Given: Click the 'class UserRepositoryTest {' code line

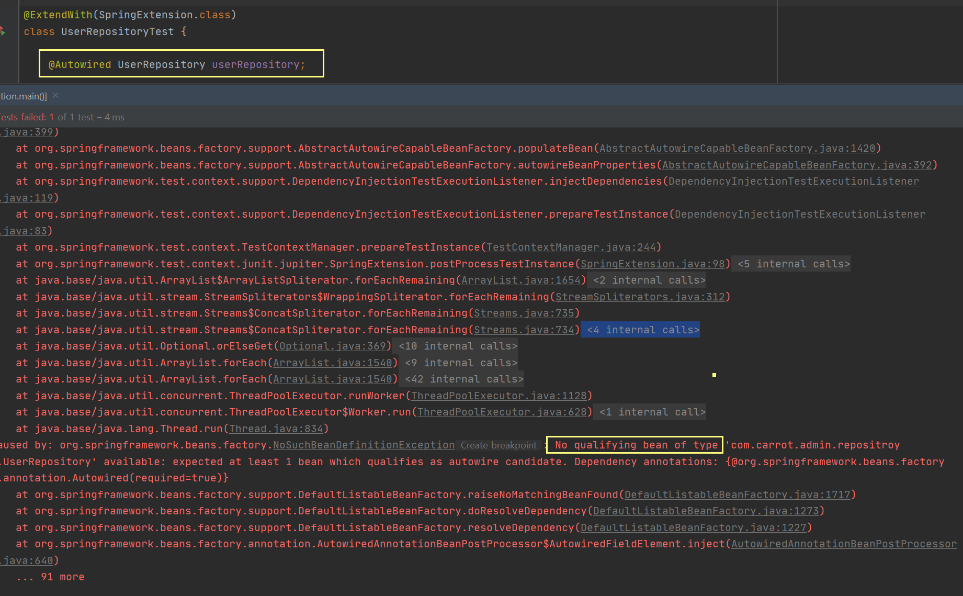Looking at the screenshot, I should (105, 32).
